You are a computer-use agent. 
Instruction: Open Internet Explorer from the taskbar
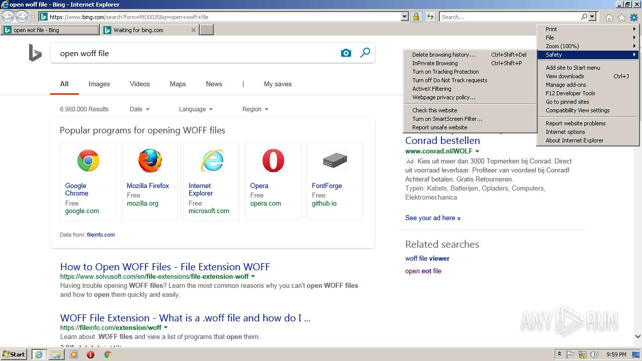click(x=39, y=354)
